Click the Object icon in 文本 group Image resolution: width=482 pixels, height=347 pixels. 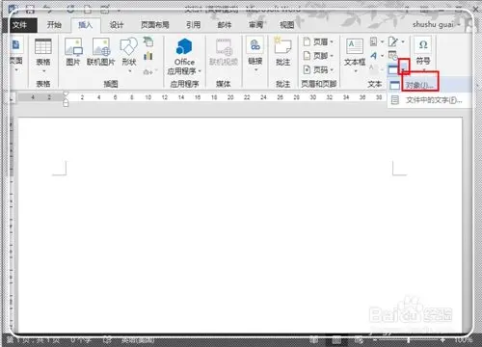click(x=393, y=68)
